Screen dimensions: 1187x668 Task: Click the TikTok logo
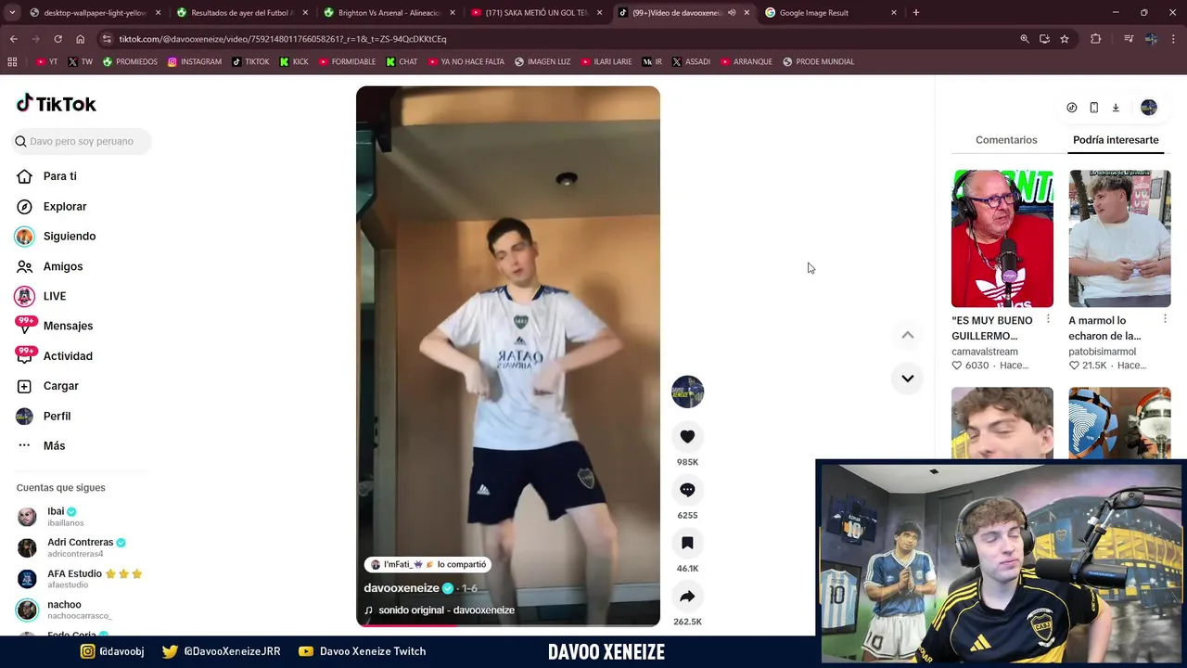tap(57, 103)
